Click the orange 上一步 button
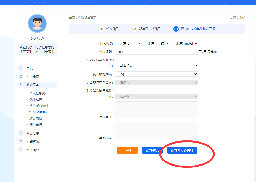The image size is (256, 182). click(127, 150)
